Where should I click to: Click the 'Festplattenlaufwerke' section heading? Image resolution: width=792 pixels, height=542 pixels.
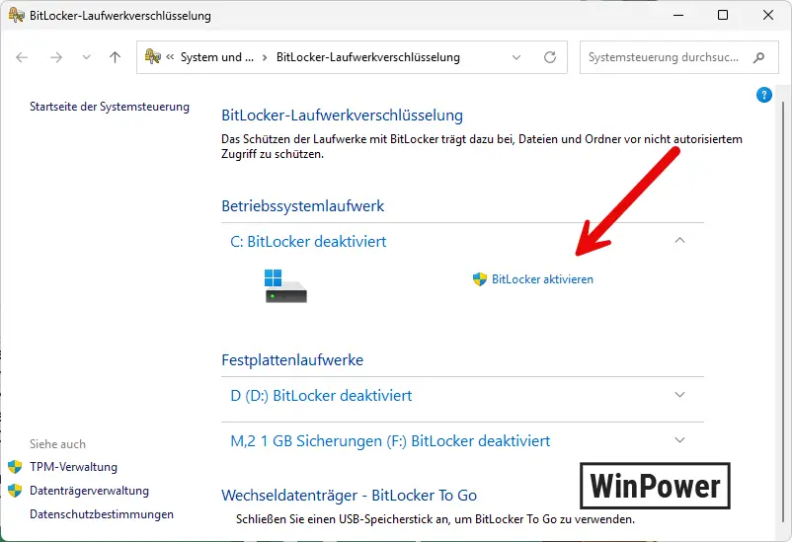click(x=292, y=360)
